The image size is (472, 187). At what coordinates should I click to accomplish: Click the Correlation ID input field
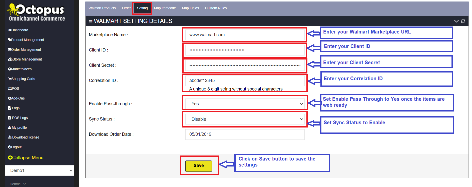coord(245,80)
